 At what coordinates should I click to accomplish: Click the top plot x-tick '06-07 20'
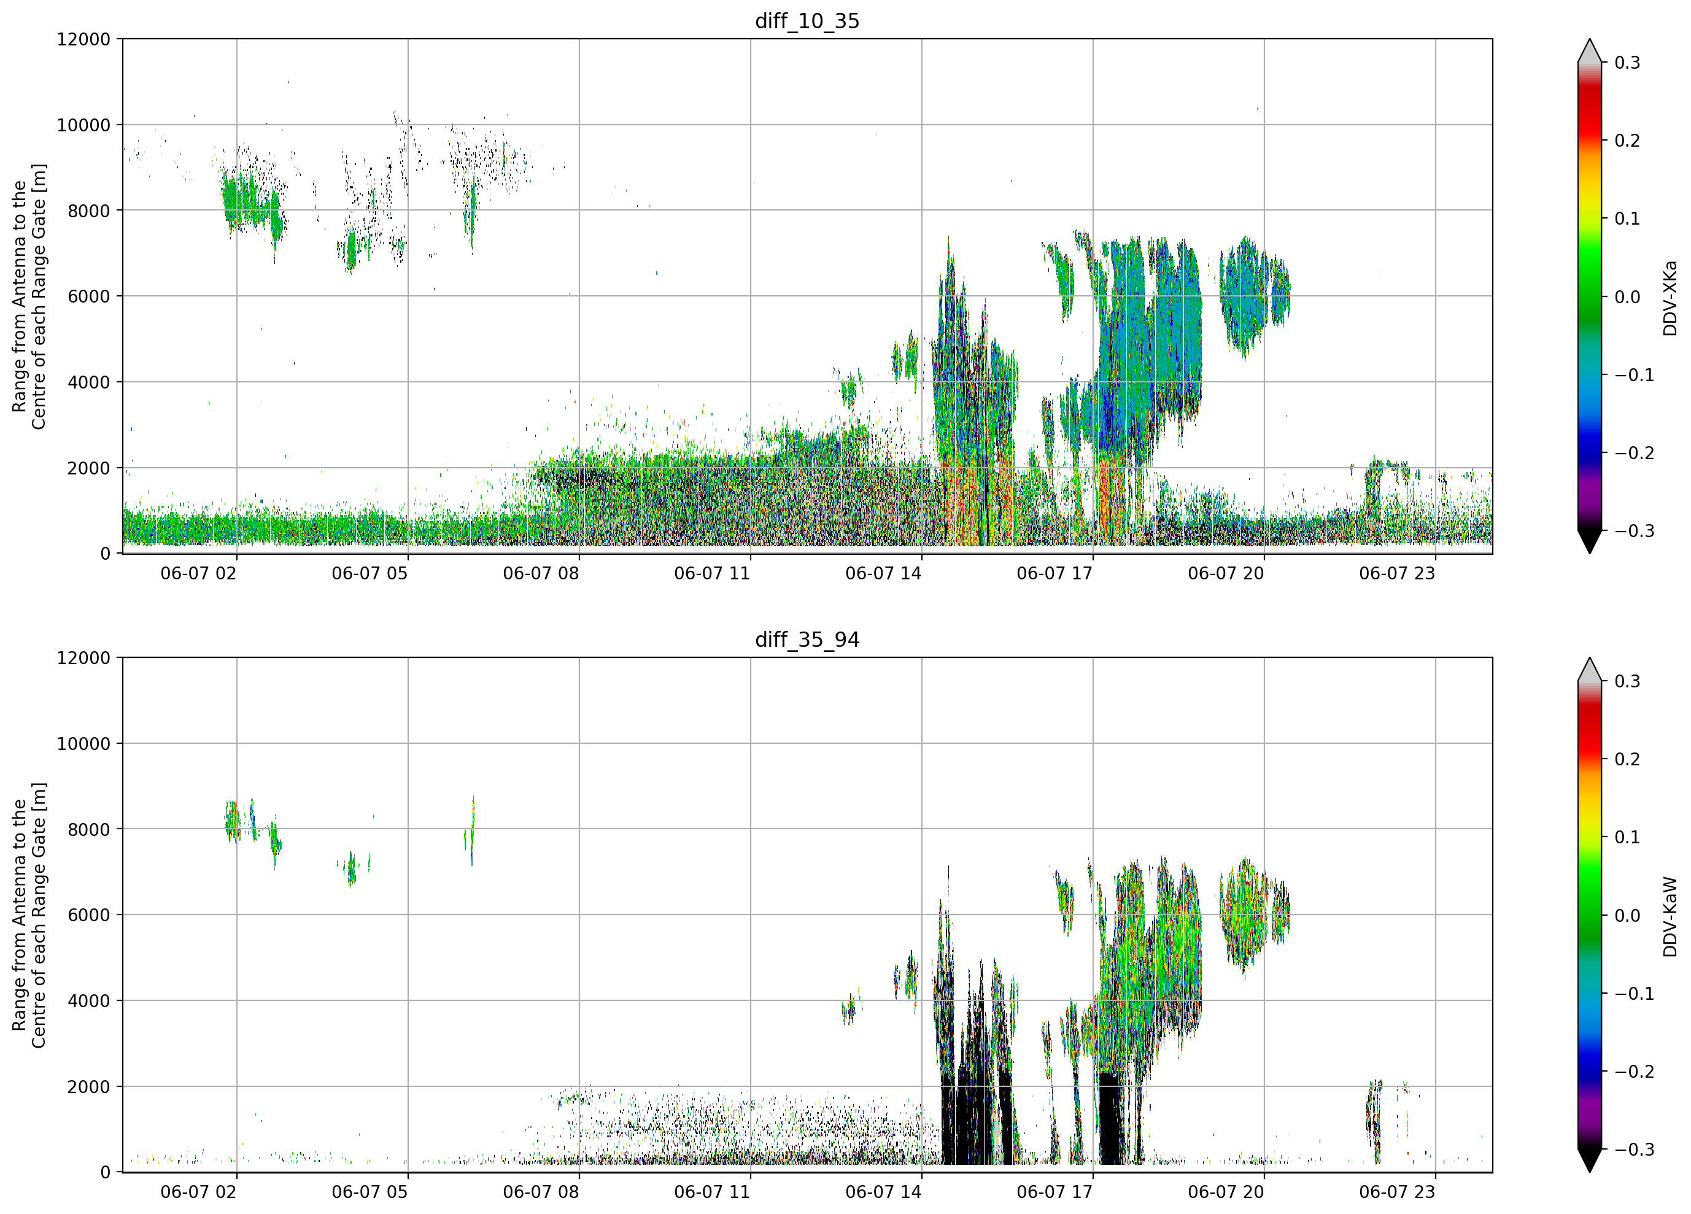(1226, 573)
